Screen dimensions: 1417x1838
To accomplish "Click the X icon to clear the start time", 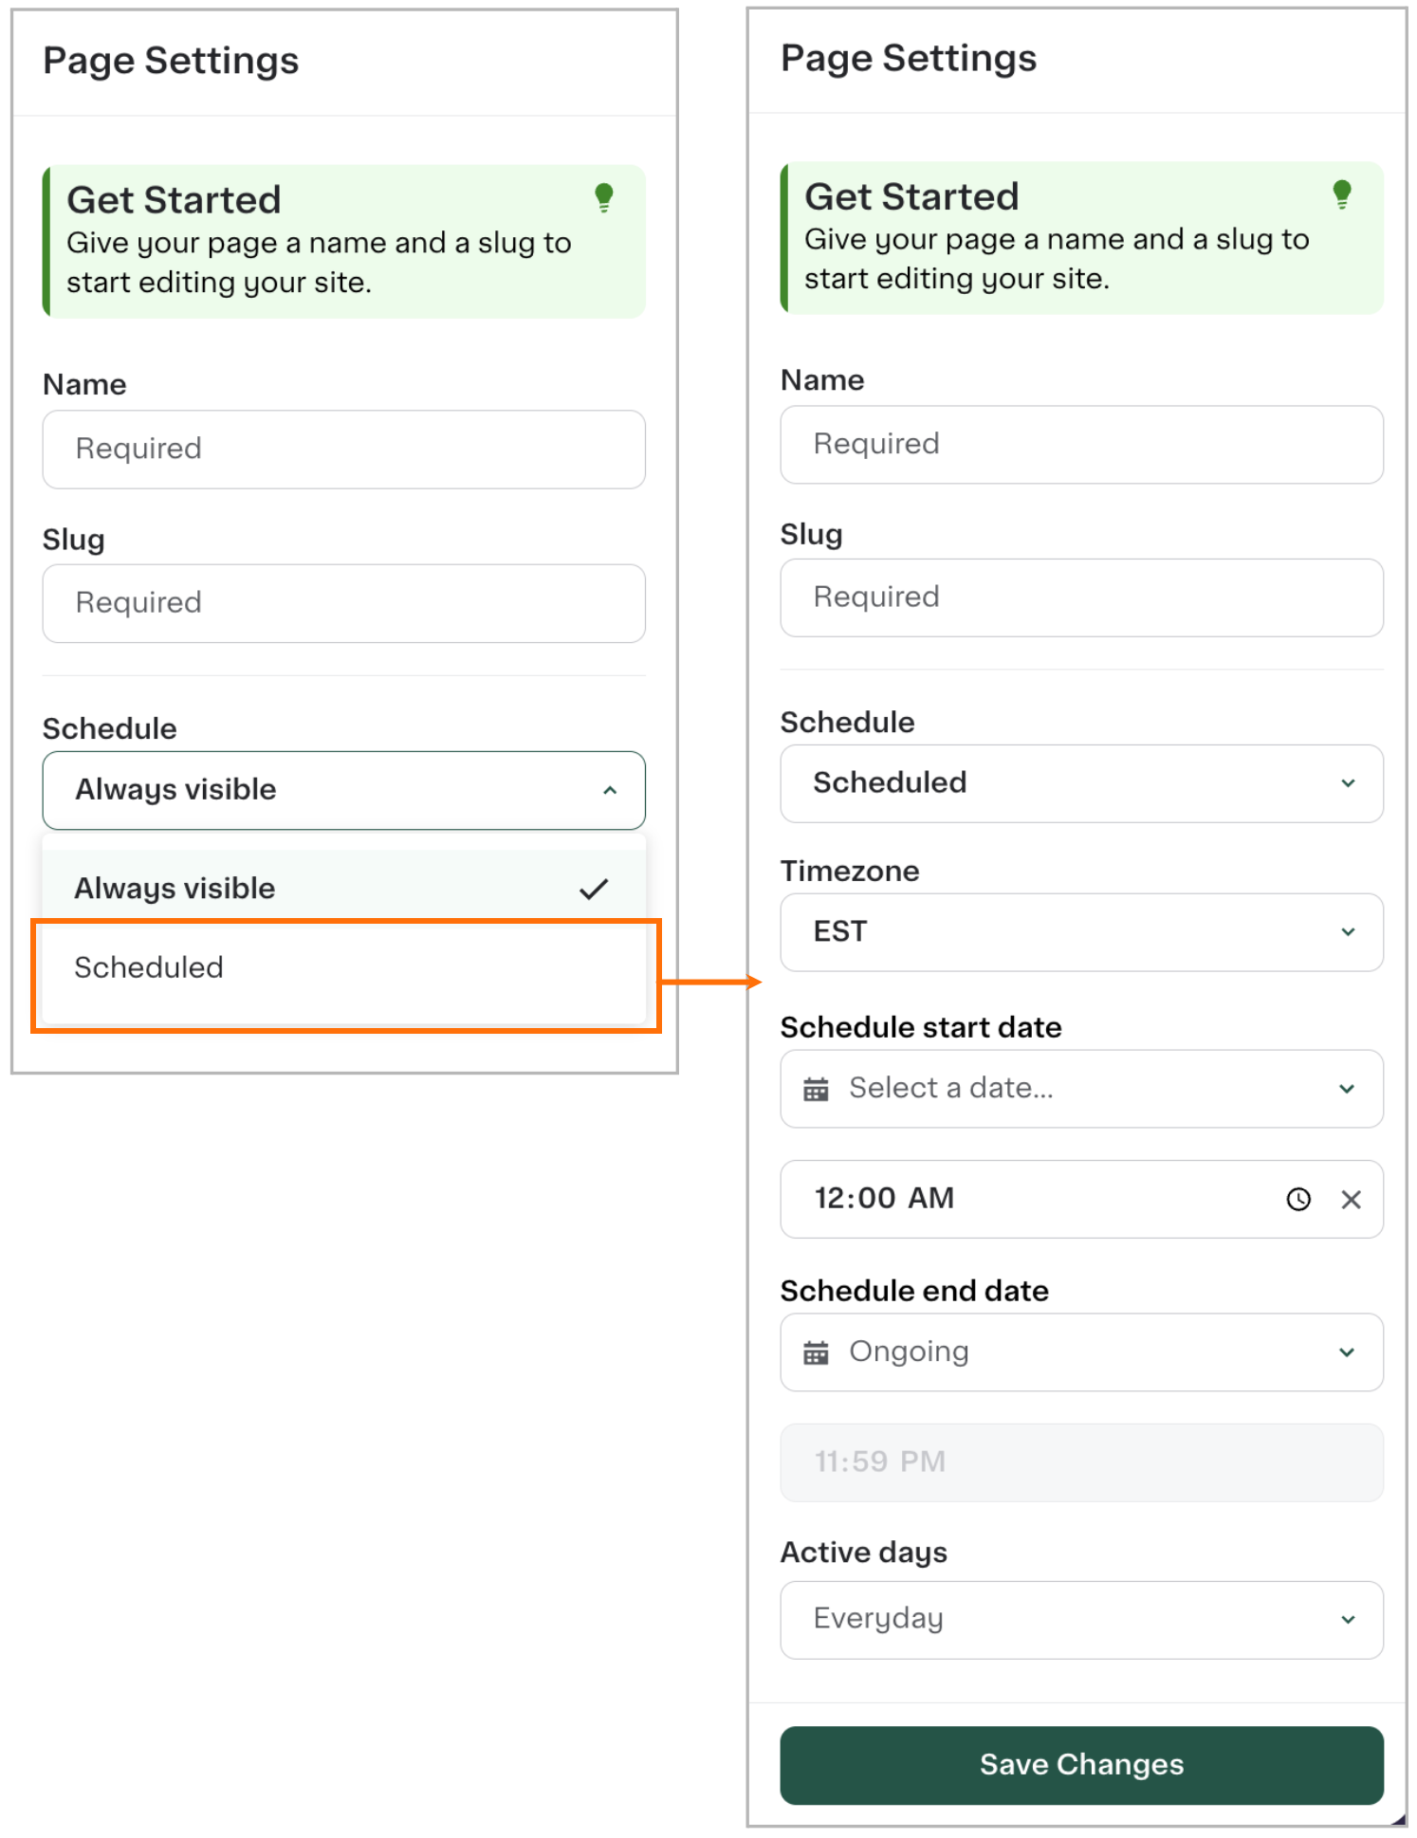I will click(1353, 1199).
